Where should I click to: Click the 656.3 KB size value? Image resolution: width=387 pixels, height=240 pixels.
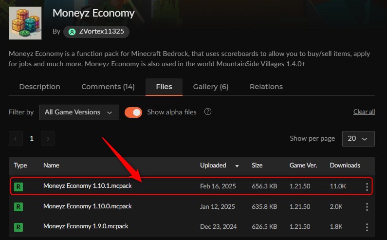[x=264, y=186]
